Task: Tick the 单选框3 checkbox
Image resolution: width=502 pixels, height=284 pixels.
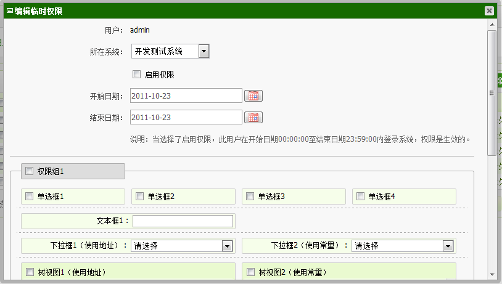Action: [250, 196]
